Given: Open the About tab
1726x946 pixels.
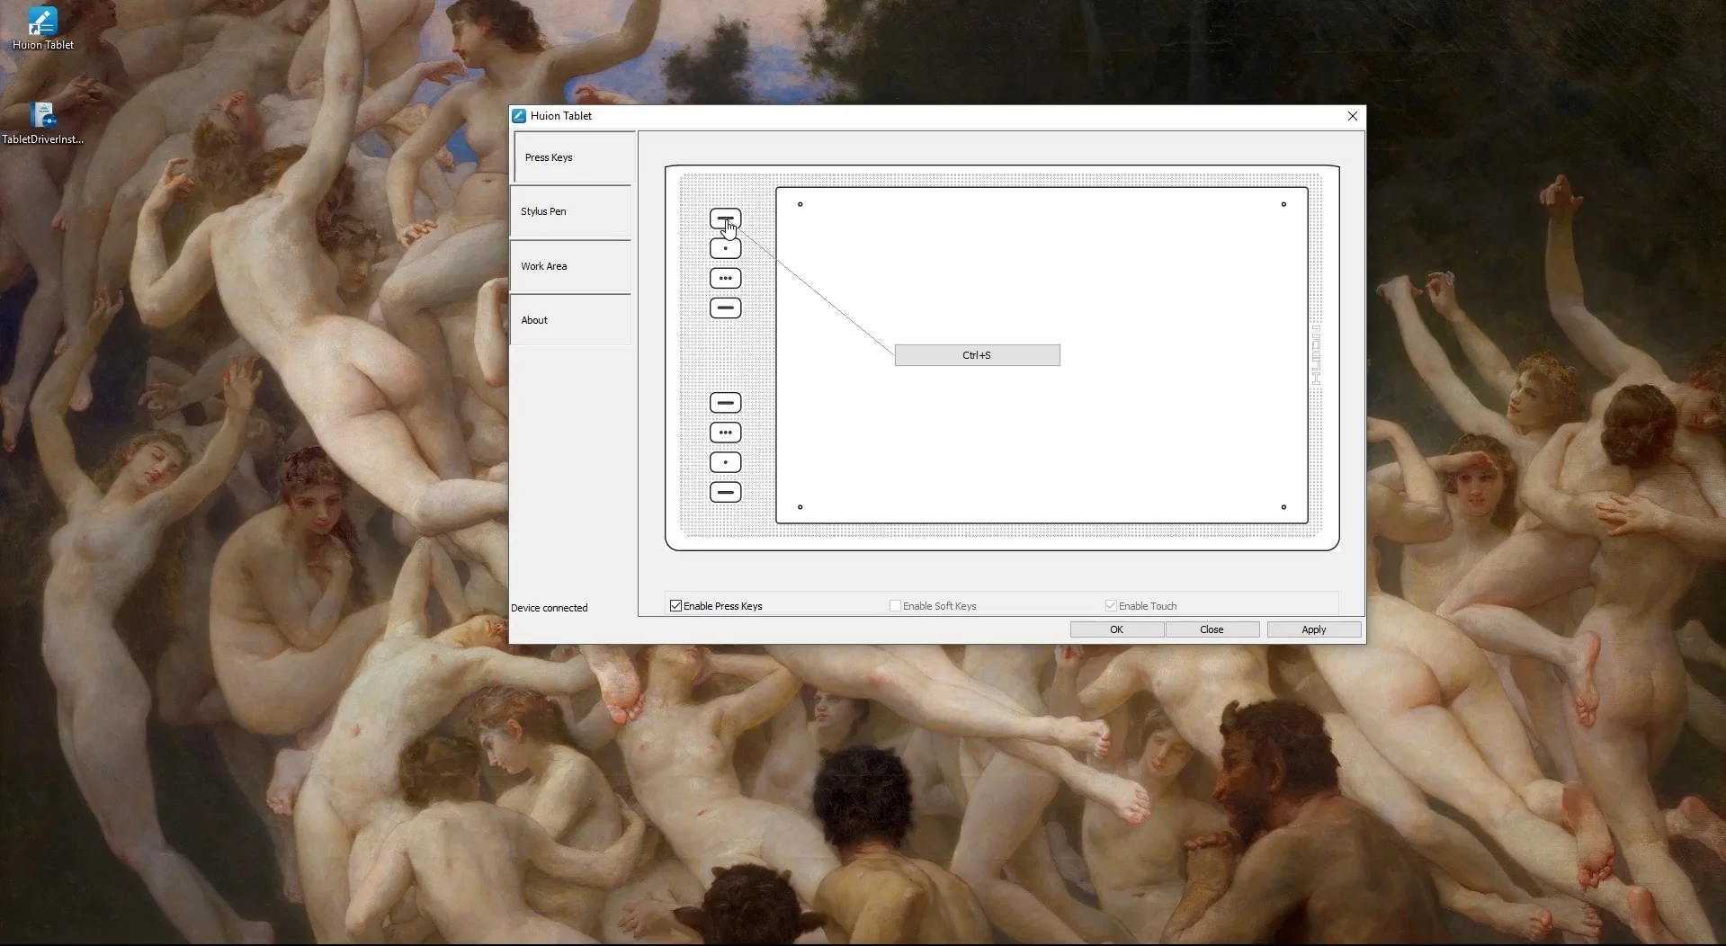Looking at the screenshot, I should pyautogui.click(x=570, y=320).
